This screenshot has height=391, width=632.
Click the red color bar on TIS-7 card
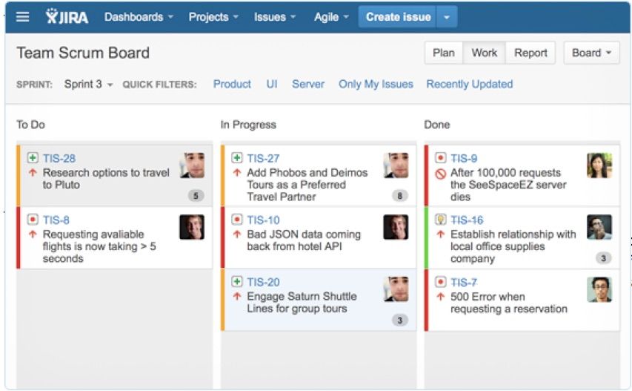point(427,300)
